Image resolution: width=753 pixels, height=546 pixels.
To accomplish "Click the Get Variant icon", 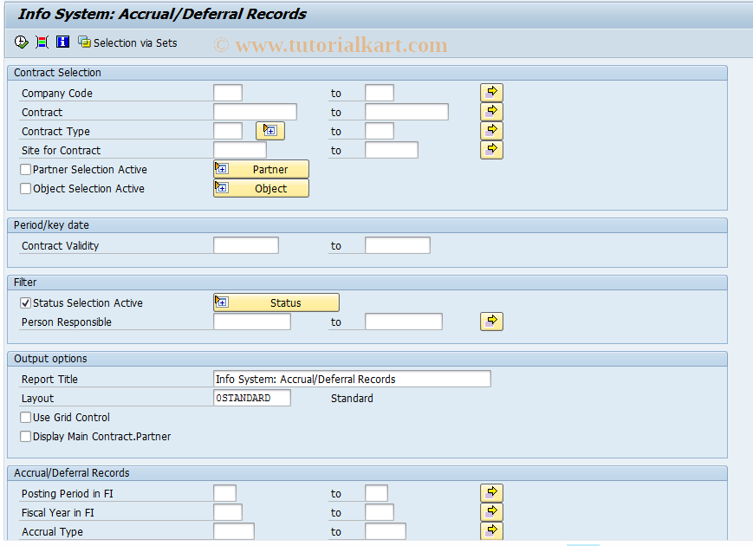I will coord(42,42).
